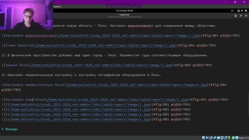Open the 1.jpg link in the Настройка медиаконвертора line

pos(129,35)
